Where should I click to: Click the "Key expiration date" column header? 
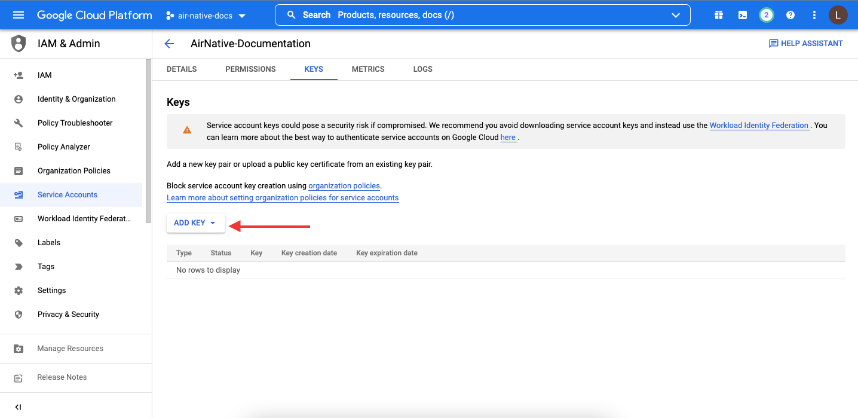tap(387, 253)
